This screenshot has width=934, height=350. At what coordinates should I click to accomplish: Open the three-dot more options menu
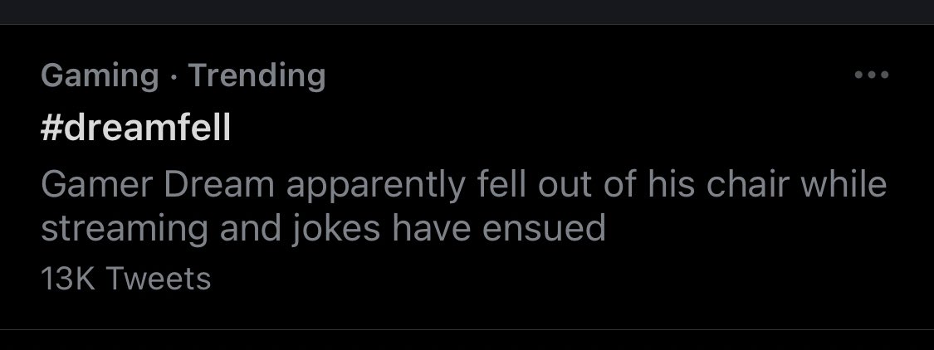(872, 75)
